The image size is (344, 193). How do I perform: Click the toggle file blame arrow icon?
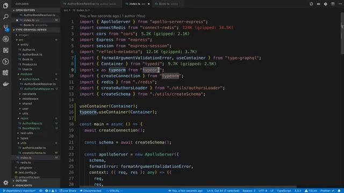(318, 4)
